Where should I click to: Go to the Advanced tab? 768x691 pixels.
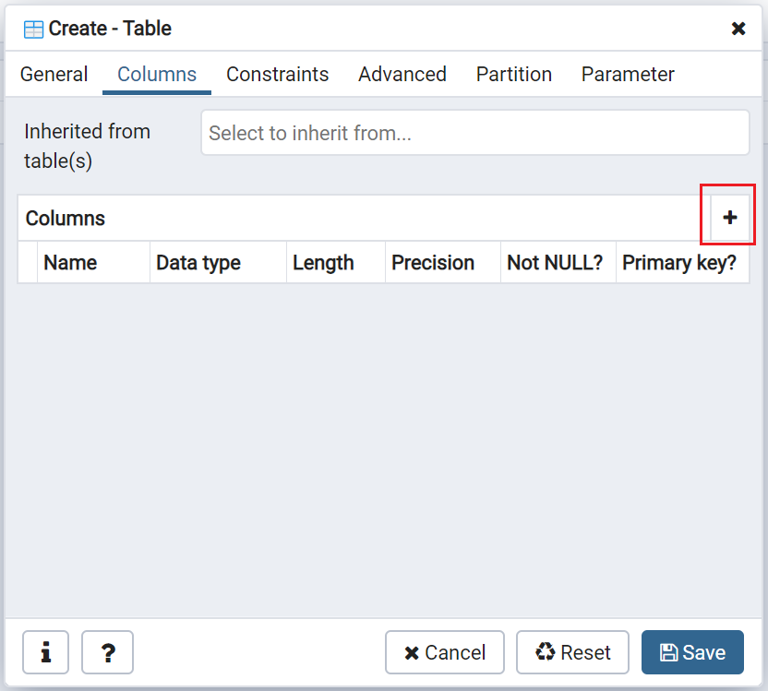pos(402,75)
